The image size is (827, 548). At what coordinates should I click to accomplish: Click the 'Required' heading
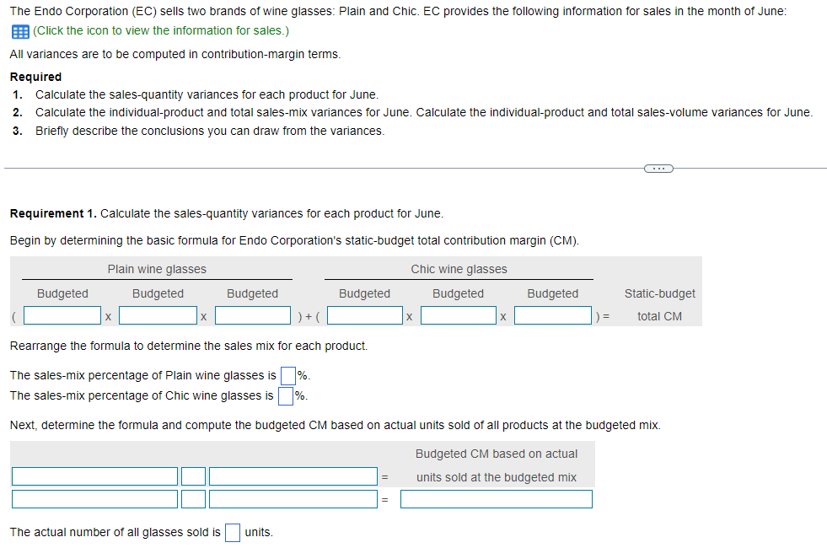[x=36, y=77]
